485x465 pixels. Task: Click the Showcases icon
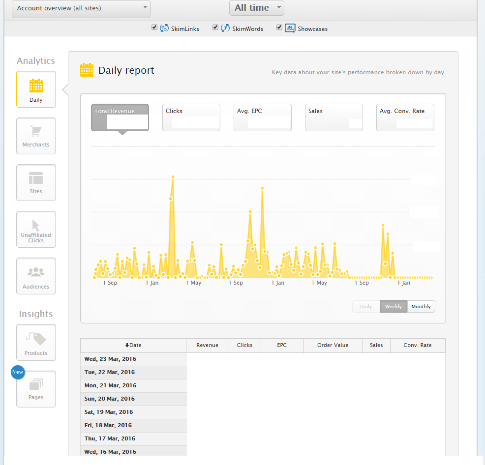(290, 28)
